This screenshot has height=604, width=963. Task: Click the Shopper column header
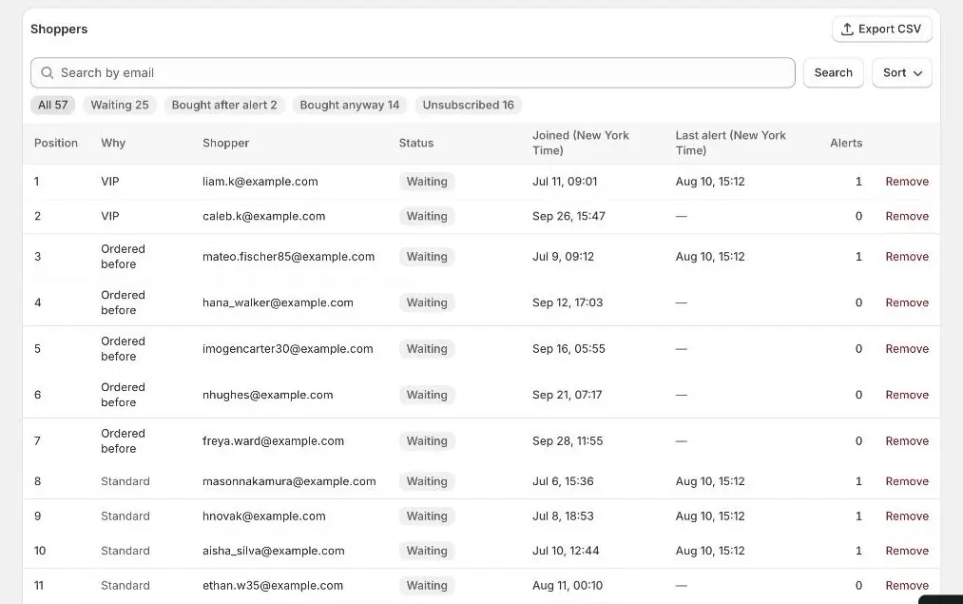point(226,143)
